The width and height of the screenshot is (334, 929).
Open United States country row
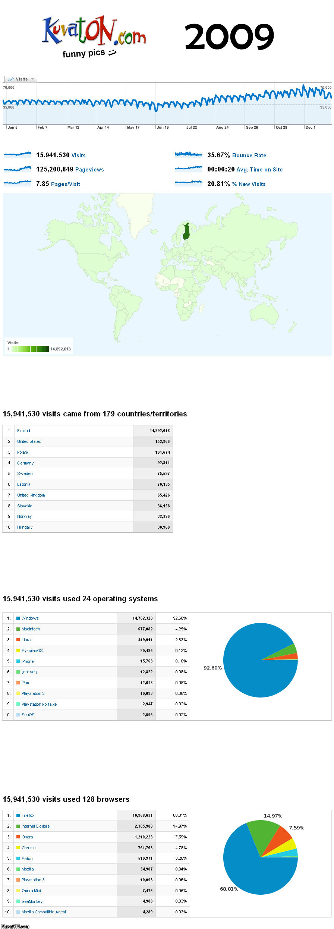tap(29, 441)
